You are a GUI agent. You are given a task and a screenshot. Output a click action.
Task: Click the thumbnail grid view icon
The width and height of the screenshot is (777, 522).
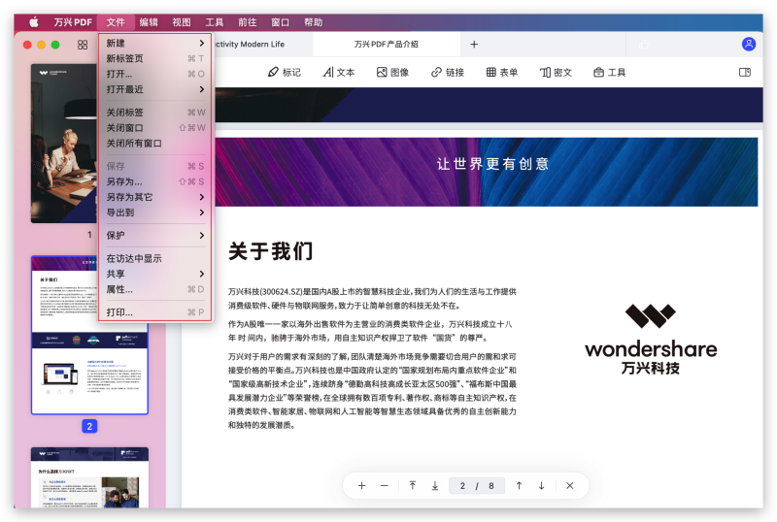tap(83, 45)
